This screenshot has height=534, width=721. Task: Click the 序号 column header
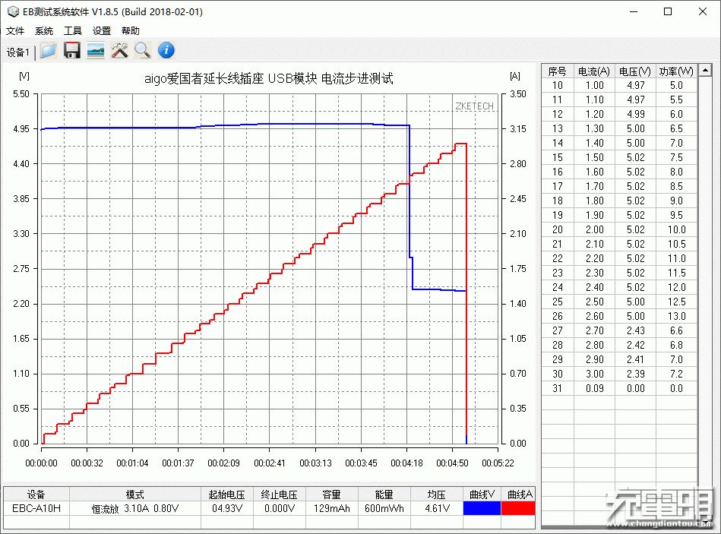557,71
